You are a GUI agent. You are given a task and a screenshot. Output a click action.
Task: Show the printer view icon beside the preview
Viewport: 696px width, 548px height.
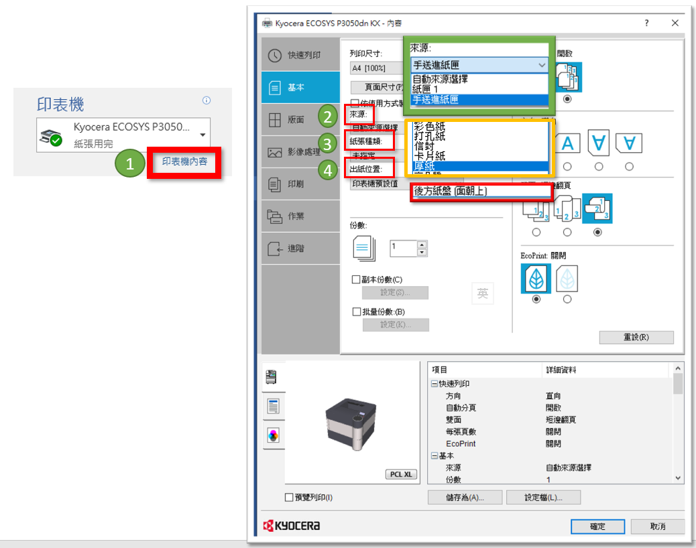tap(271, 377)
